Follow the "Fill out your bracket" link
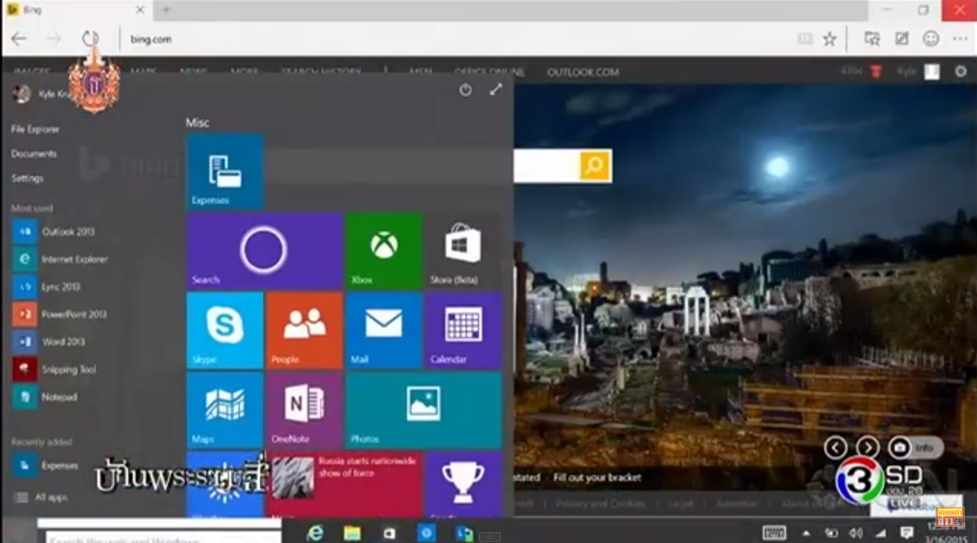Screen dimensions: 977x543 pyautogui.click(x=597, y=477)
